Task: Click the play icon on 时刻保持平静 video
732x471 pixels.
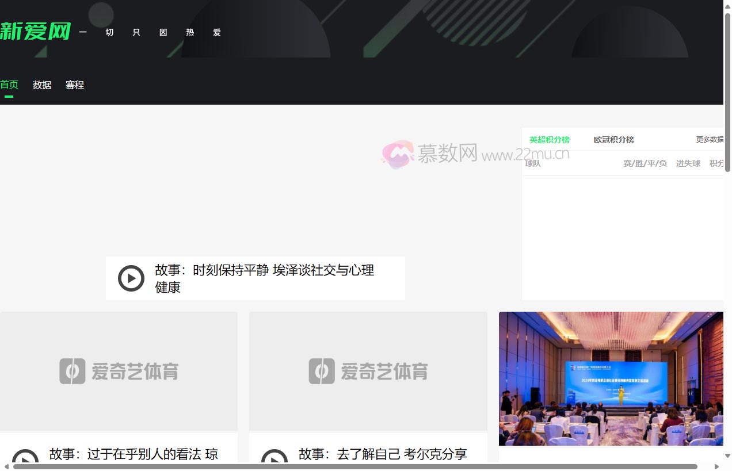Action: [x=131, y=278]
